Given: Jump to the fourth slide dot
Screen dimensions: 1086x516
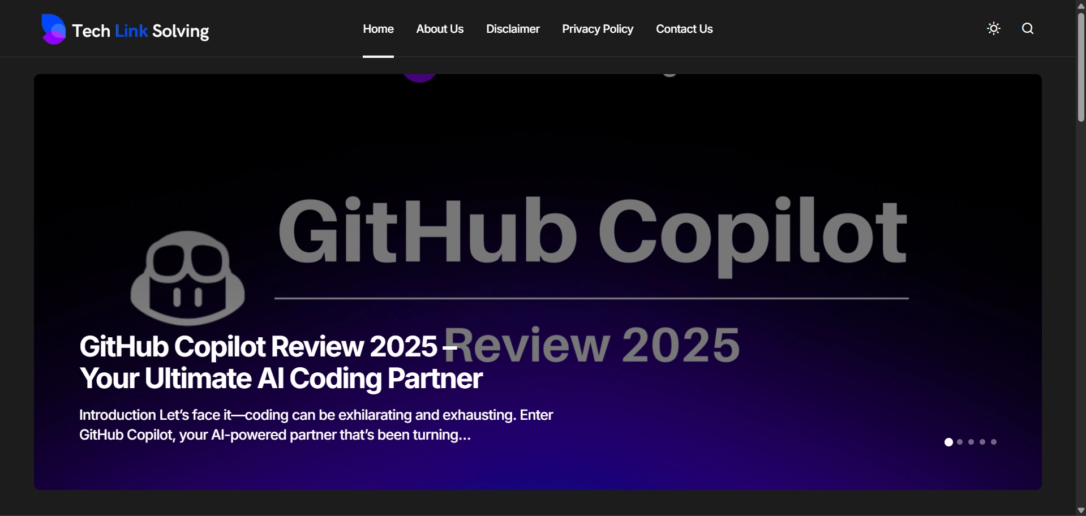Looking at the screenshot, I should [x=982, y=442].
